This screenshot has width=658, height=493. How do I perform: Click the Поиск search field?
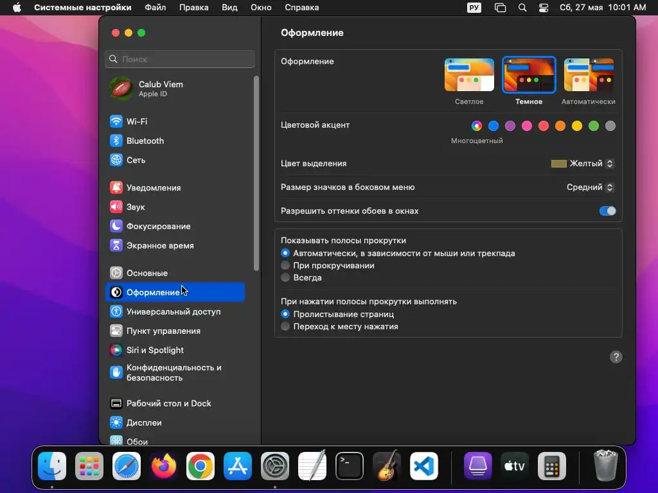(x=180, y=59)
